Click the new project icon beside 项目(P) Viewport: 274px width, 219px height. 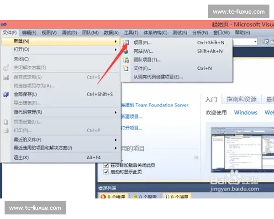point(126,42)
